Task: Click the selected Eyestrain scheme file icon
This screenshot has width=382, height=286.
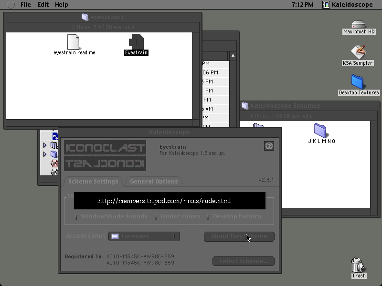Action: point(136,42)
